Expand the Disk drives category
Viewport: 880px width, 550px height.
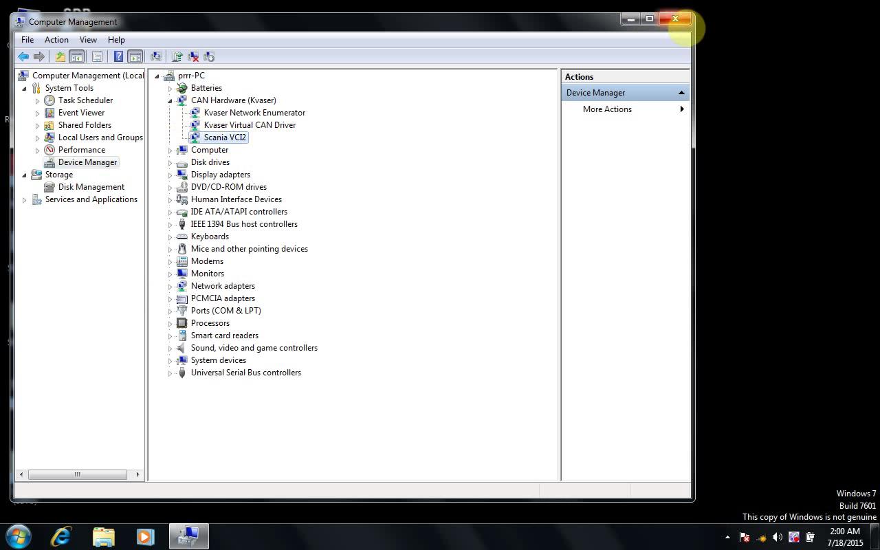coord(170,162)
